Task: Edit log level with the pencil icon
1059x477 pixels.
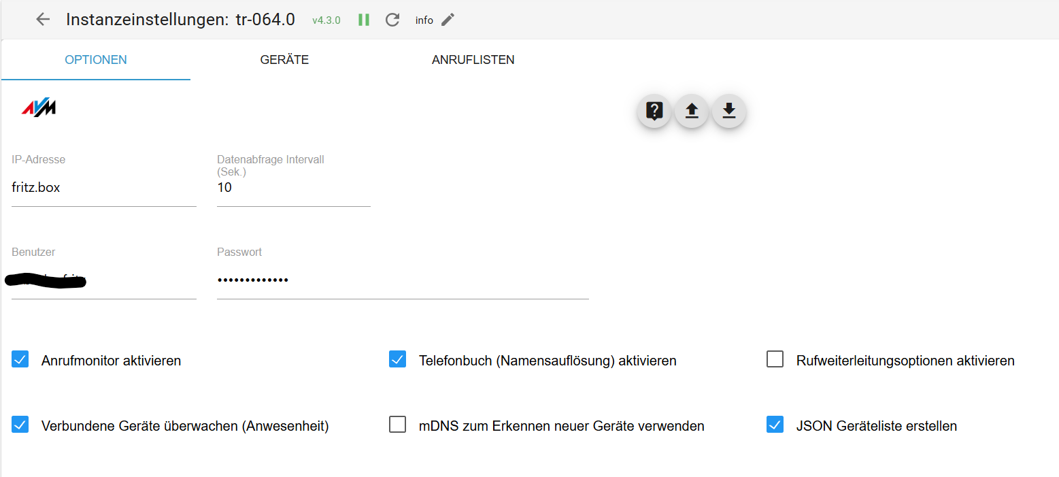Action: 448,20
